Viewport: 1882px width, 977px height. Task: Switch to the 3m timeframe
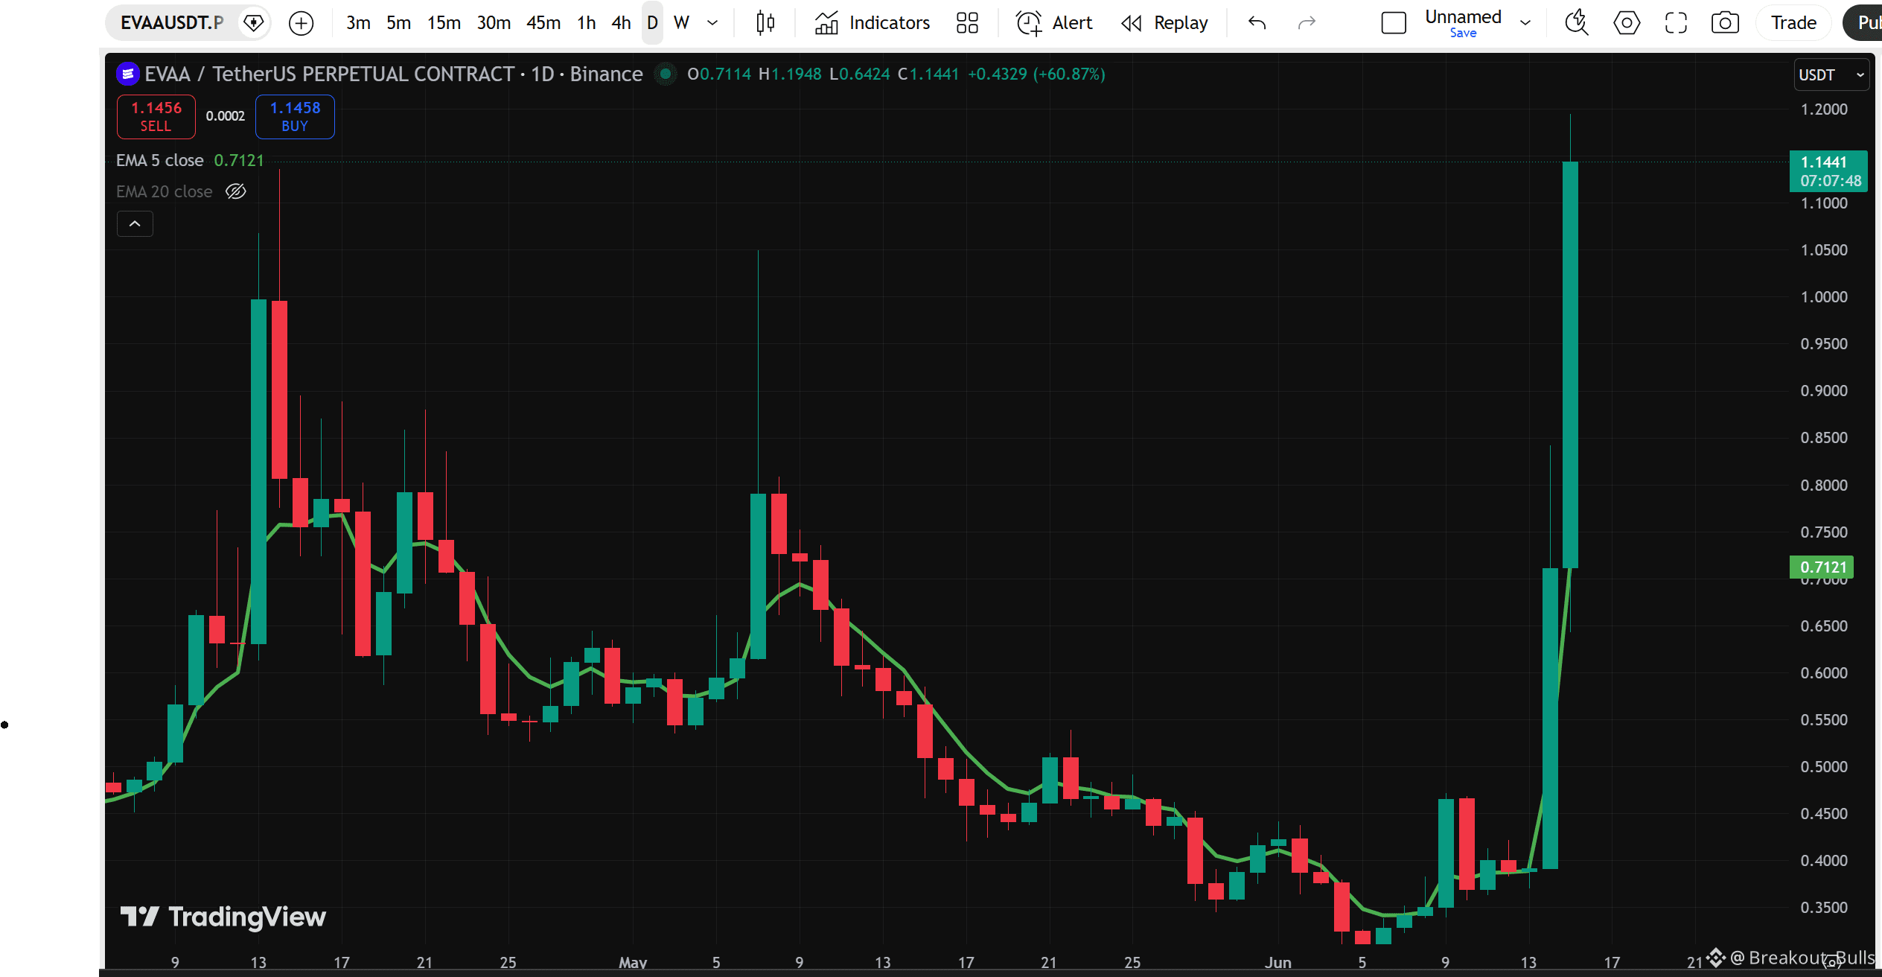click(358, 23)
